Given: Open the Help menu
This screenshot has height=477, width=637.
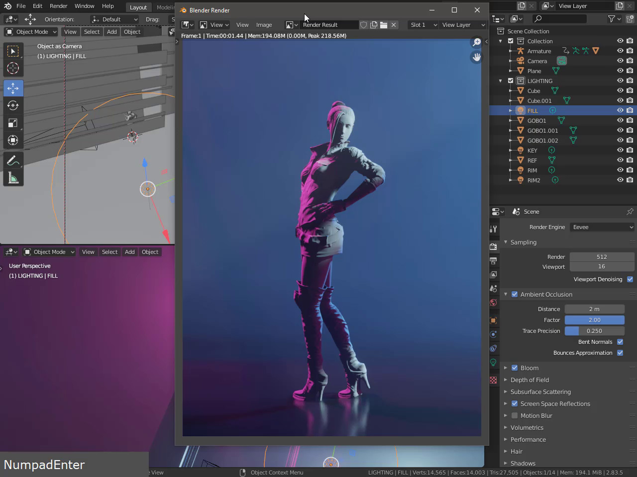Looking at the screenshot, I should click(108, 6).
